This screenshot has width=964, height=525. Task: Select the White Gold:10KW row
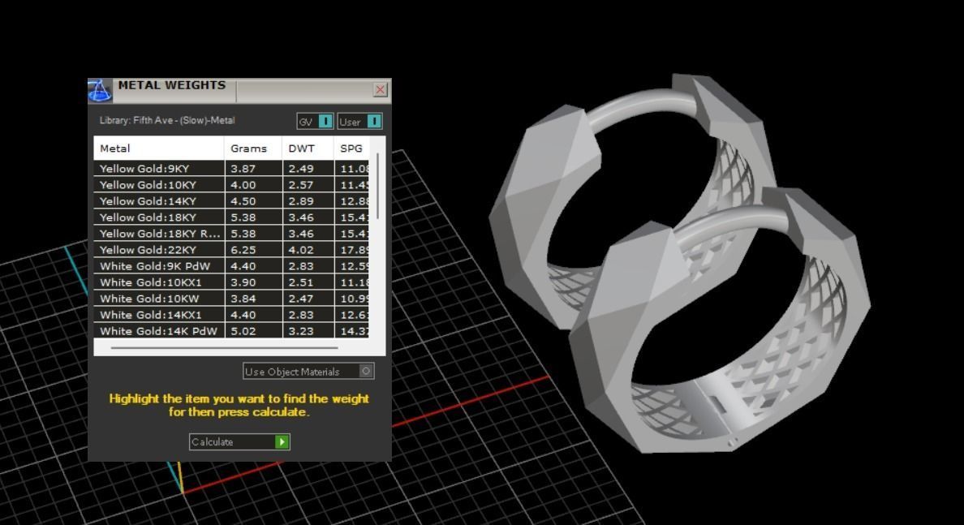(231, 299)
